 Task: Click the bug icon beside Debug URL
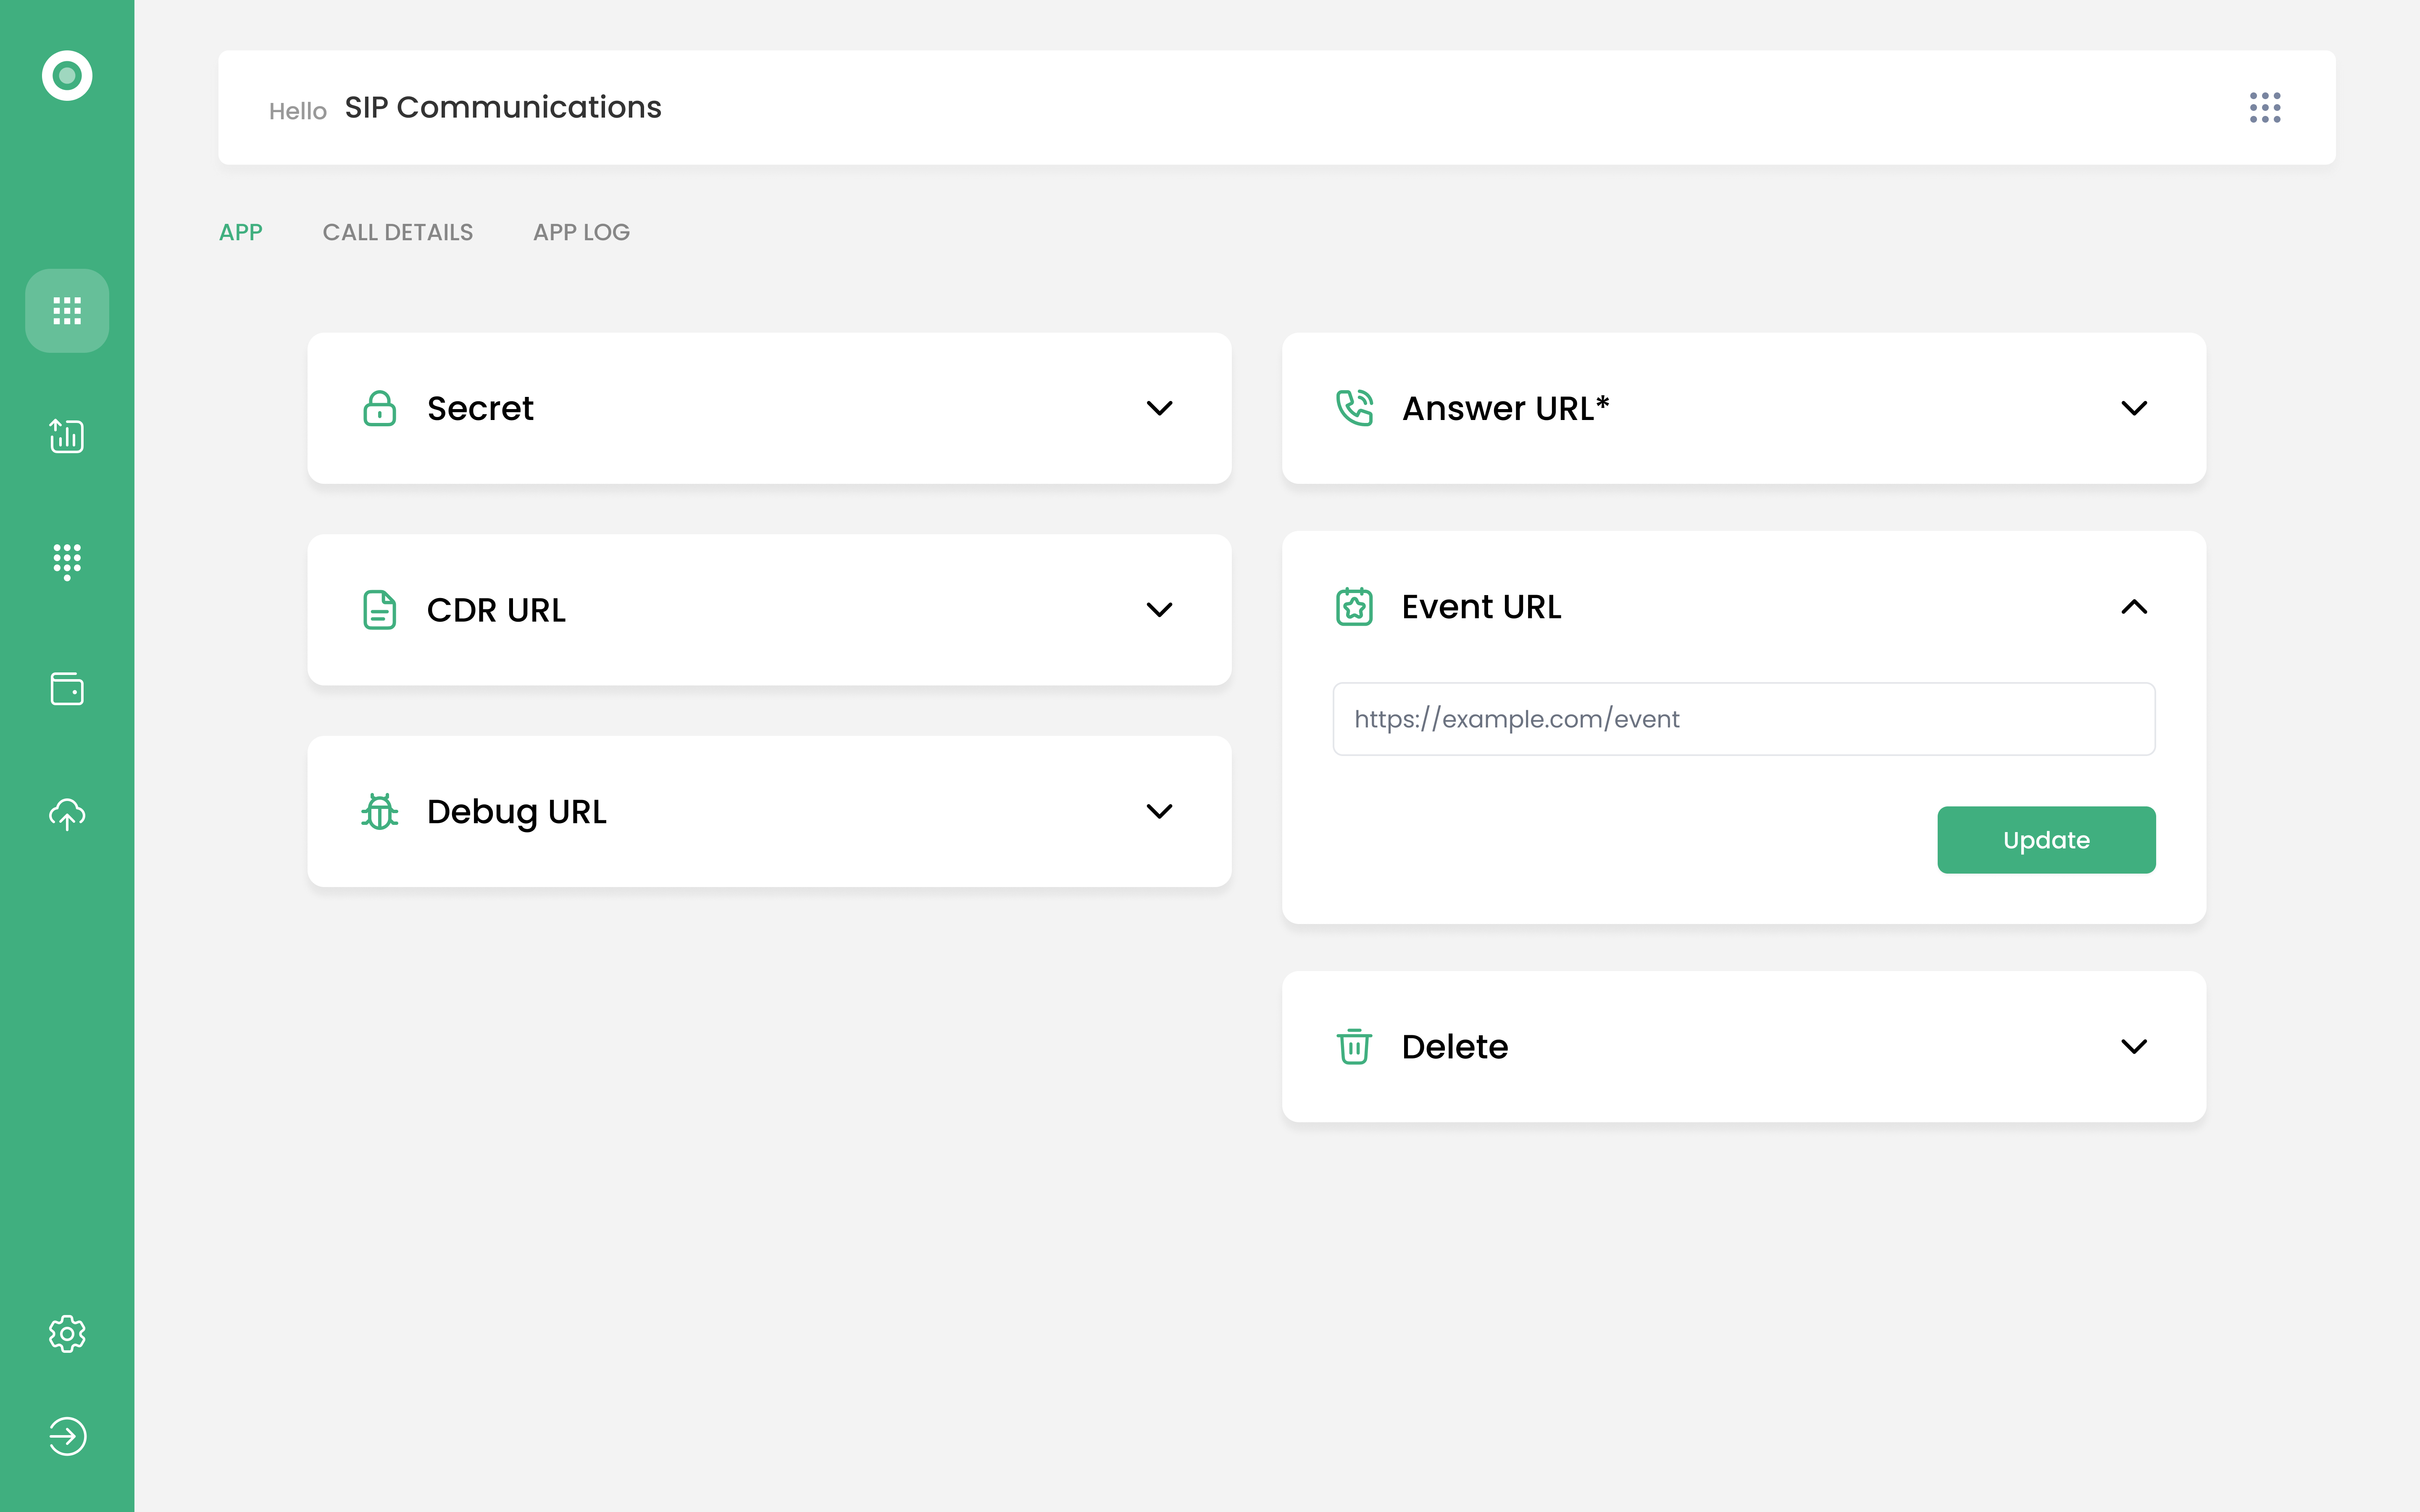click(x=379, y=811)
